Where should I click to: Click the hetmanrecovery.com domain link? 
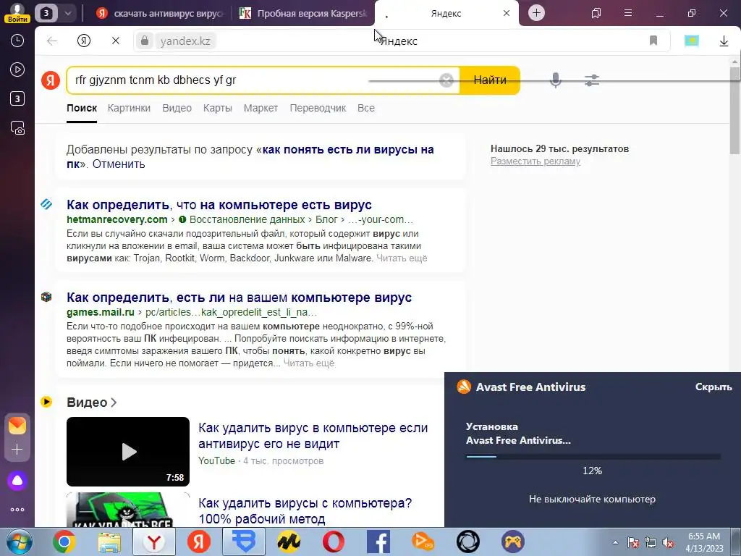tap(117, 219)
